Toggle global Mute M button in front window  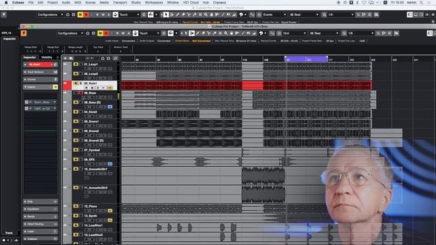coord(100,33)
